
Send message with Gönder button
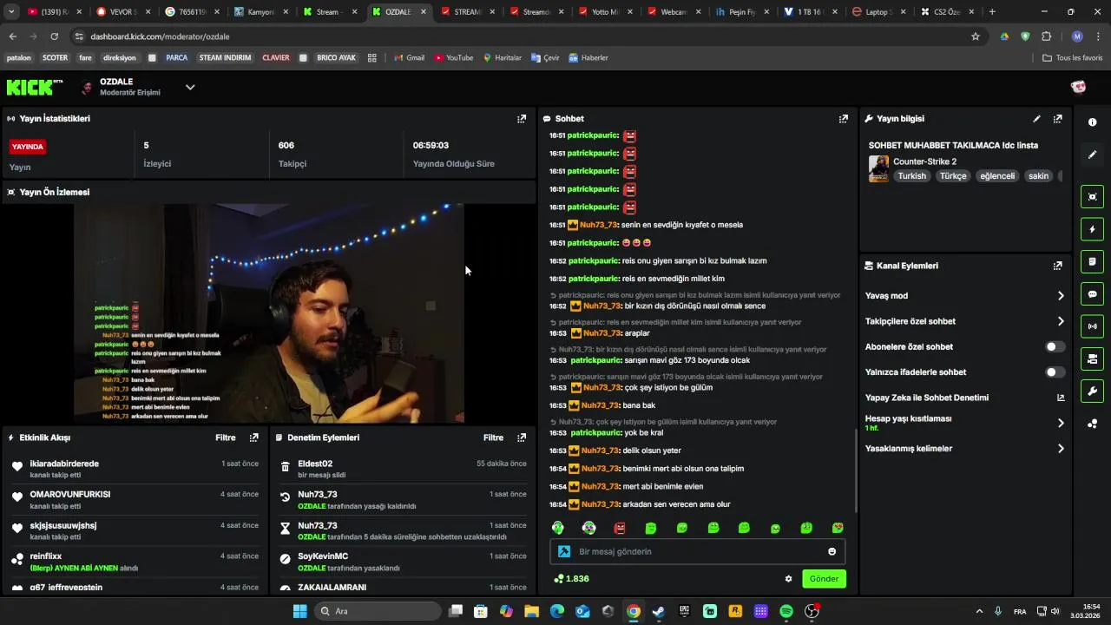824,579
